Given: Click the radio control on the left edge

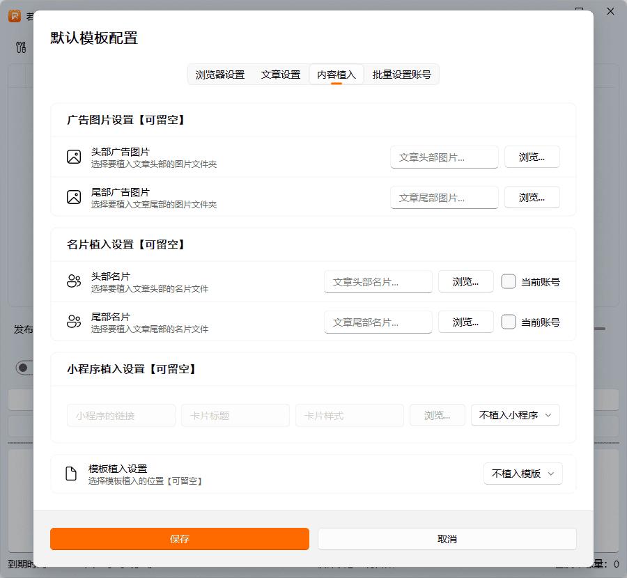Looking at the screenshot, I should click(22, 368).
